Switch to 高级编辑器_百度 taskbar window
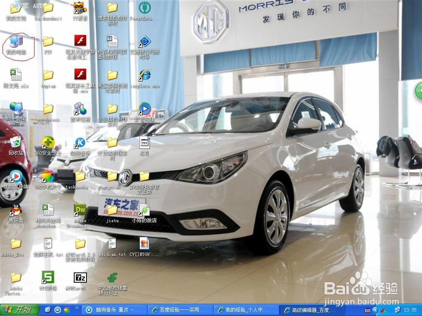422x316 pixels. click(x=312, y=310)
